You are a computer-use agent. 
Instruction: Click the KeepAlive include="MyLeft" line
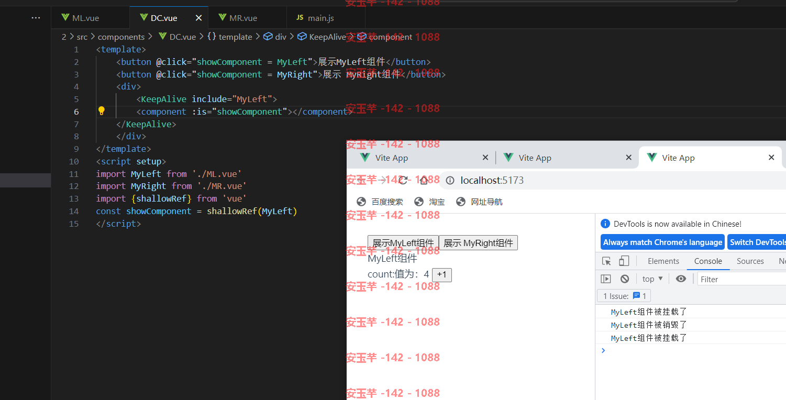point(206,99)
